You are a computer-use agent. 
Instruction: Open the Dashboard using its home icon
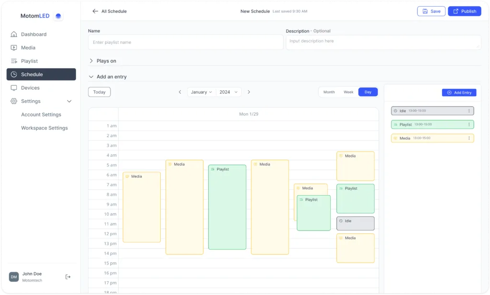[15, 34]
